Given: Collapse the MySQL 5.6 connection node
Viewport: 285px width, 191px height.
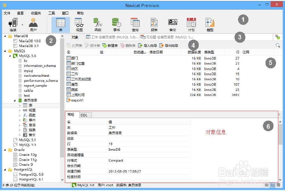Looking at the screenshot, I should click(x=11, y=56).
